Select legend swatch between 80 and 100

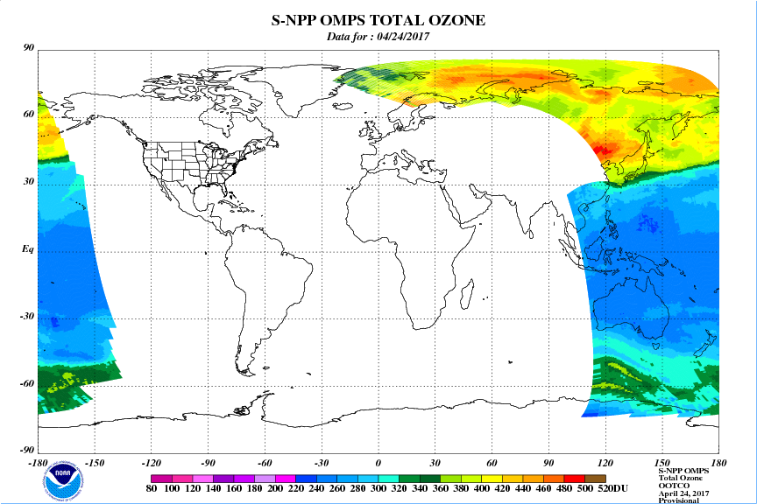point(161,479)
